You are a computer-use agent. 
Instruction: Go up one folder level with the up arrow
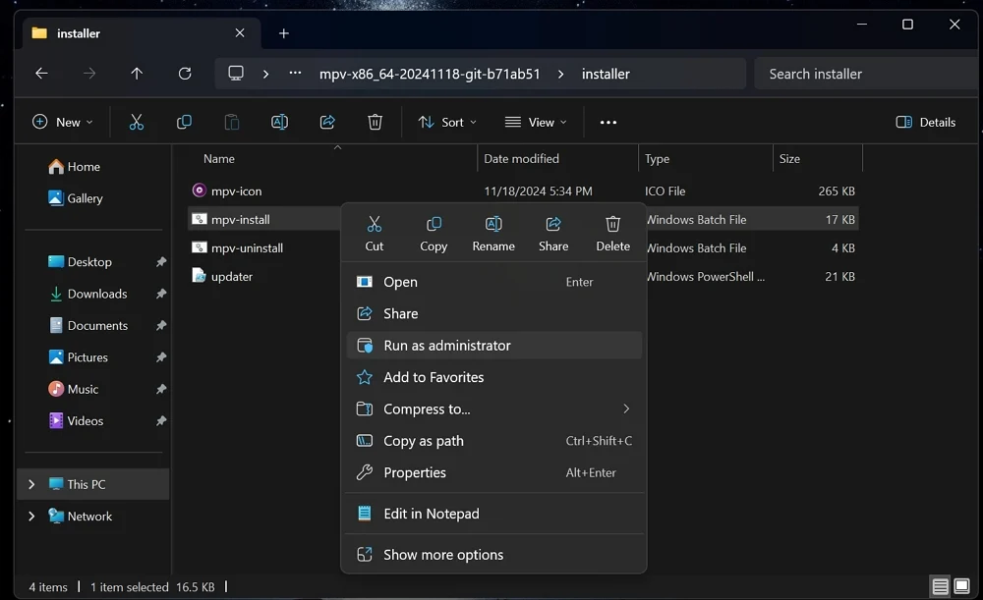137,74
